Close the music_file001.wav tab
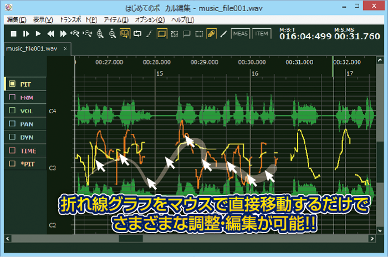 tap(65, 49)
